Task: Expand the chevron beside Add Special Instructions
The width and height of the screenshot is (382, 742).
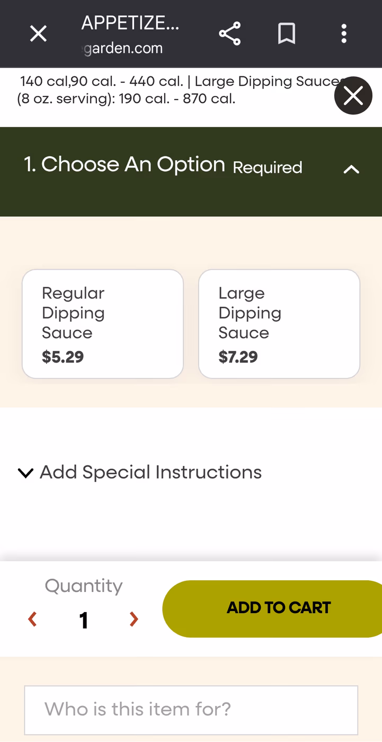Action: pos(25,473)
